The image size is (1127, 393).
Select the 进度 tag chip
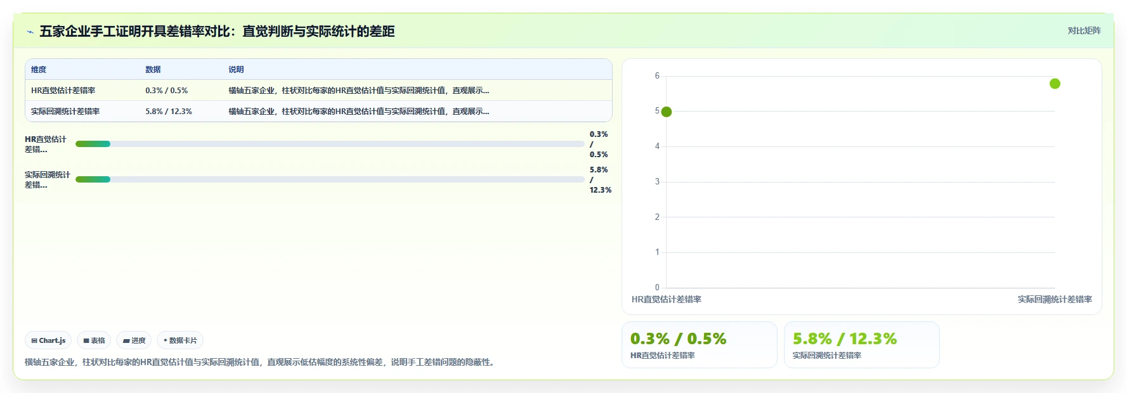[134, 340]
